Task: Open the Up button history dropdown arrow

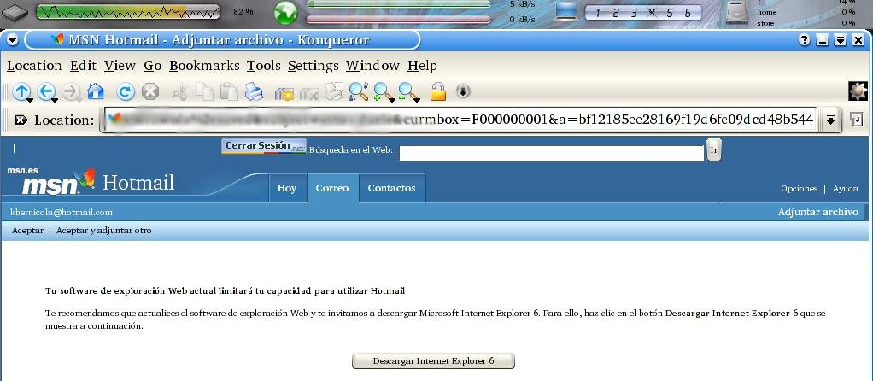Action: coord(29,100)
